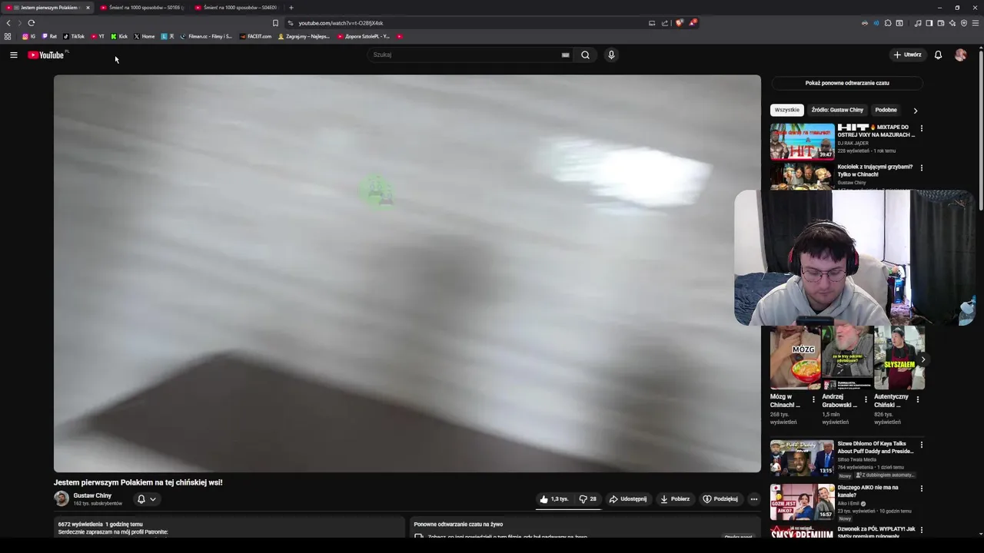Expand notification options chevron next to bell

coord(153,499)
